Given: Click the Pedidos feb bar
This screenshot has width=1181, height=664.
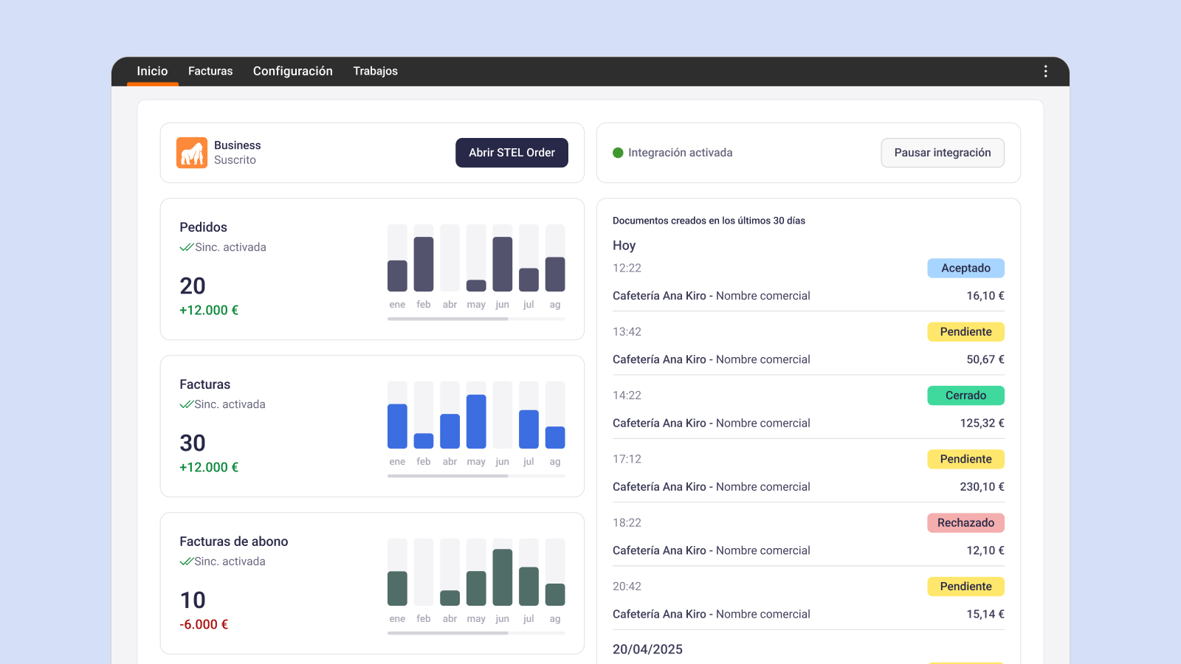Looking at the screenshot, I should [x=424, y=264].
